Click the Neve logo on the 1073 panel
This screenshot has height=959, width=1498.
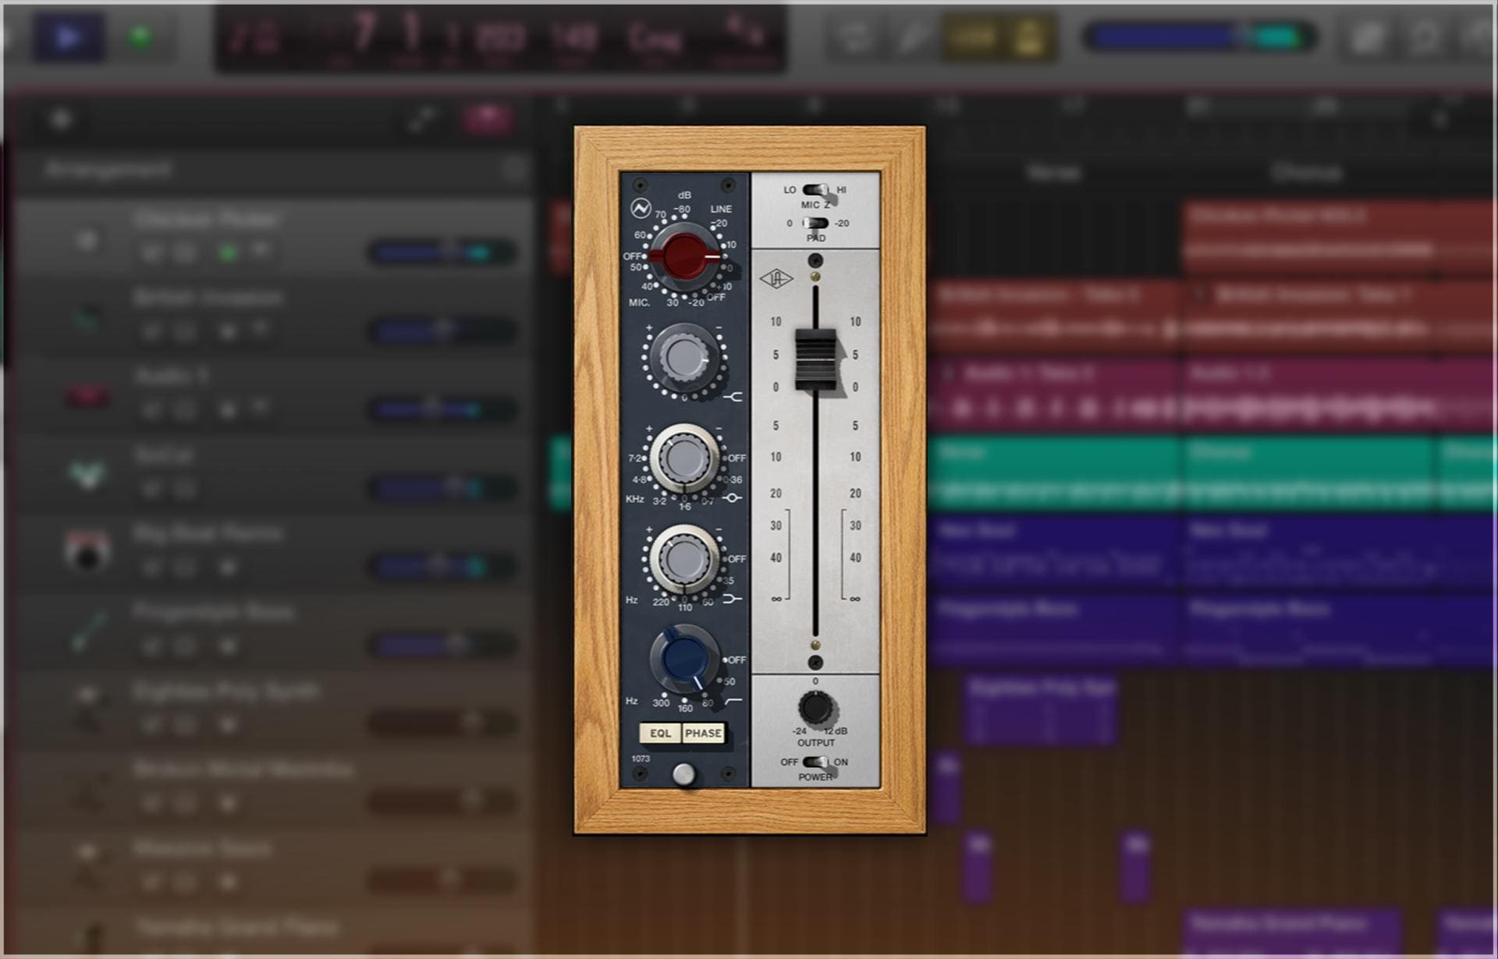(641, 208)
